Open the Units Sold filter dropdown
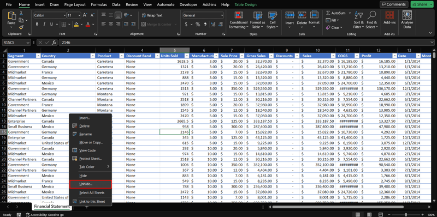Image resolution: width=437 pixels, height=217 pixels. pos(186,56)
